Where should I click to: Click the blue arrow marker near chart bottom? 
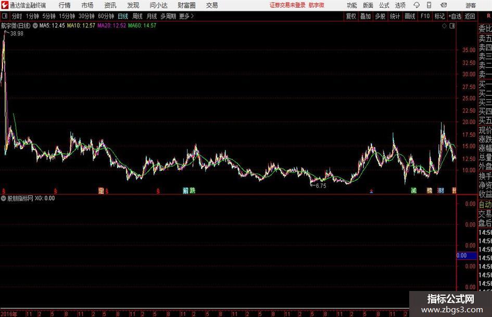[x=371, y=191]
